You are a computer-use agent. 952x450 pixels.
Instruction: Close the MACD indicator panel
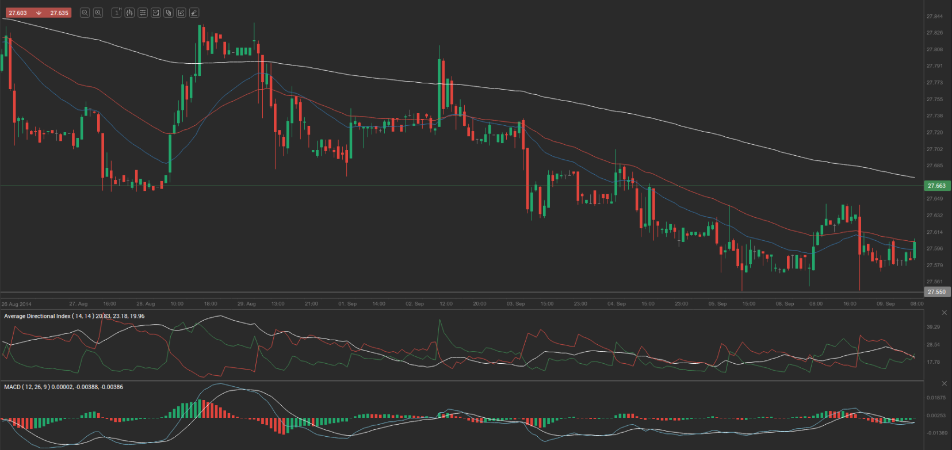coord(944,383)
